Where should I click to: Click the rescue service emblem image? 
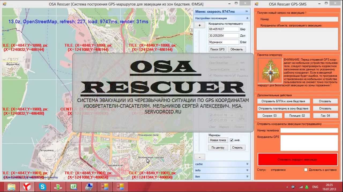coord(270,70)
